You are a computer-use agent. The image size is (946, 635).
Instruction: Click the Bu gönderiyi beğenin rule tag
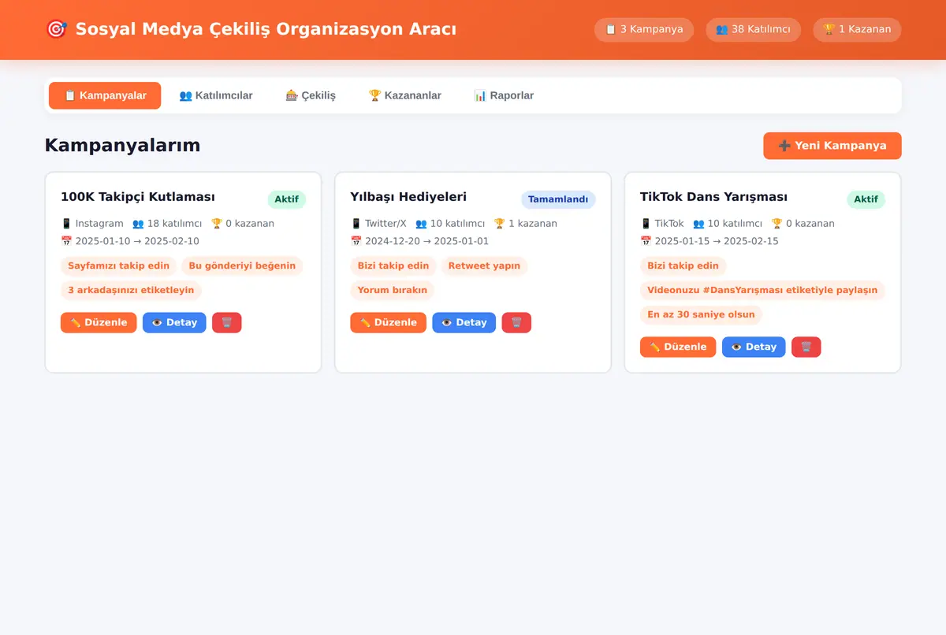point(242,266)
